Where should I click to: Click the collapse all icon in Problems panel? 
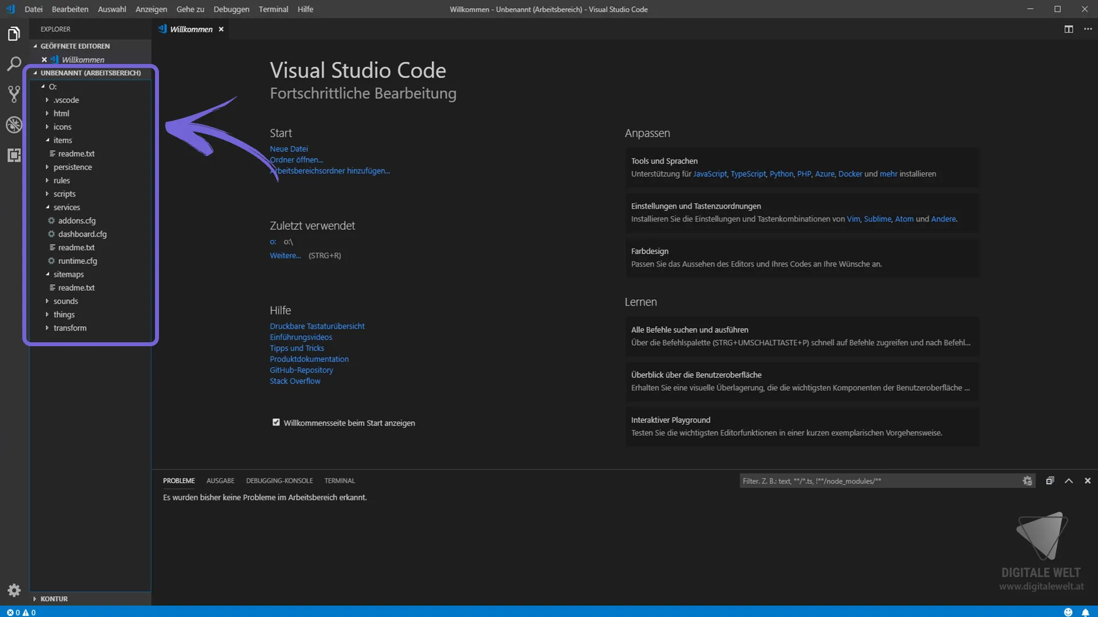[x=1050, y=481]
